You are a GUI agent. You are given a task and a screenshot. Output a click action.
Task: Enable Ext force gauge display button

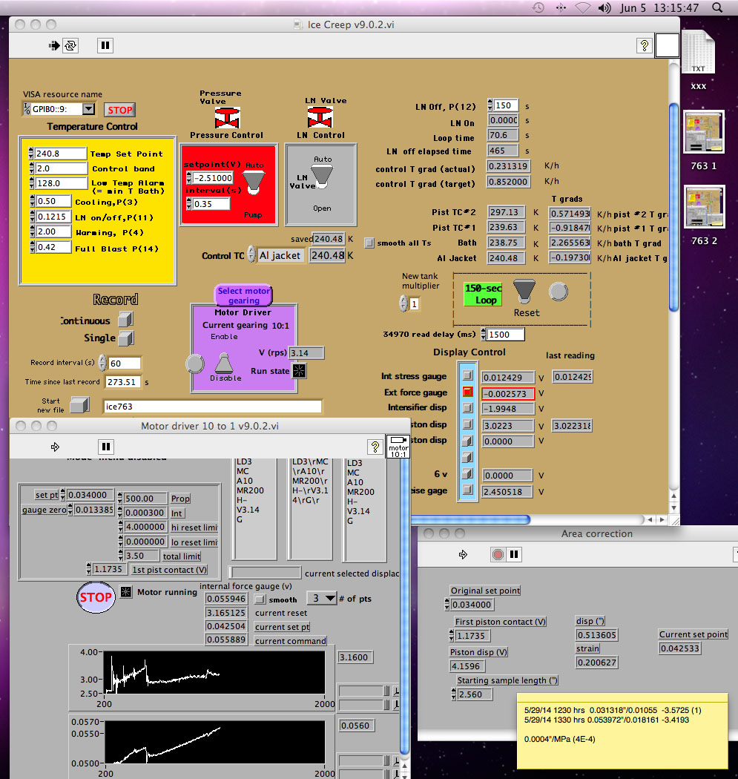click(467, 392)
